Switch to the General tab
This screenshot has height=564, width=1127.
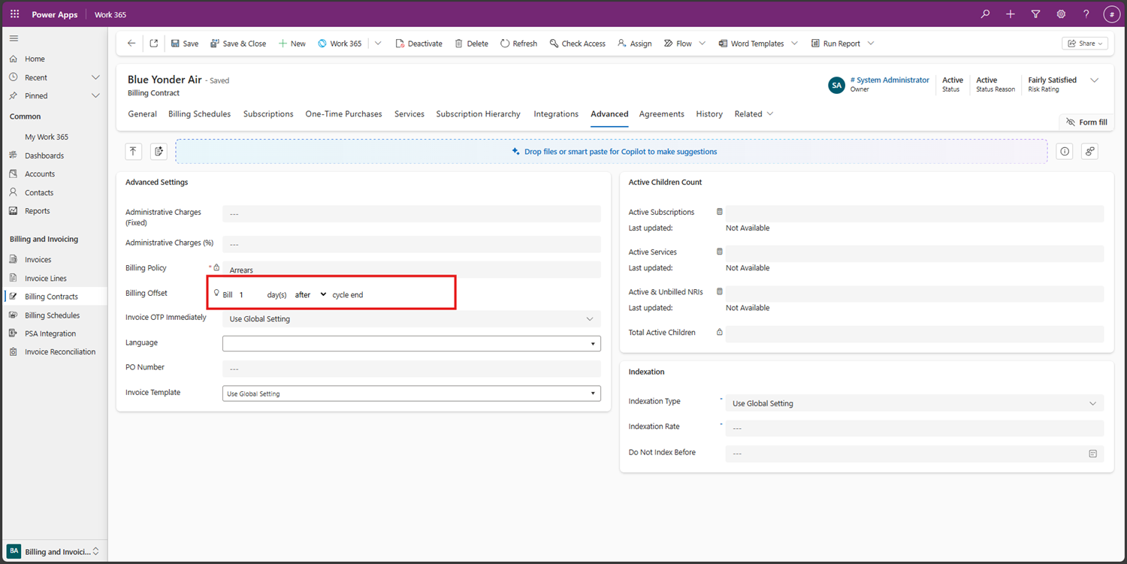(142, 114)
